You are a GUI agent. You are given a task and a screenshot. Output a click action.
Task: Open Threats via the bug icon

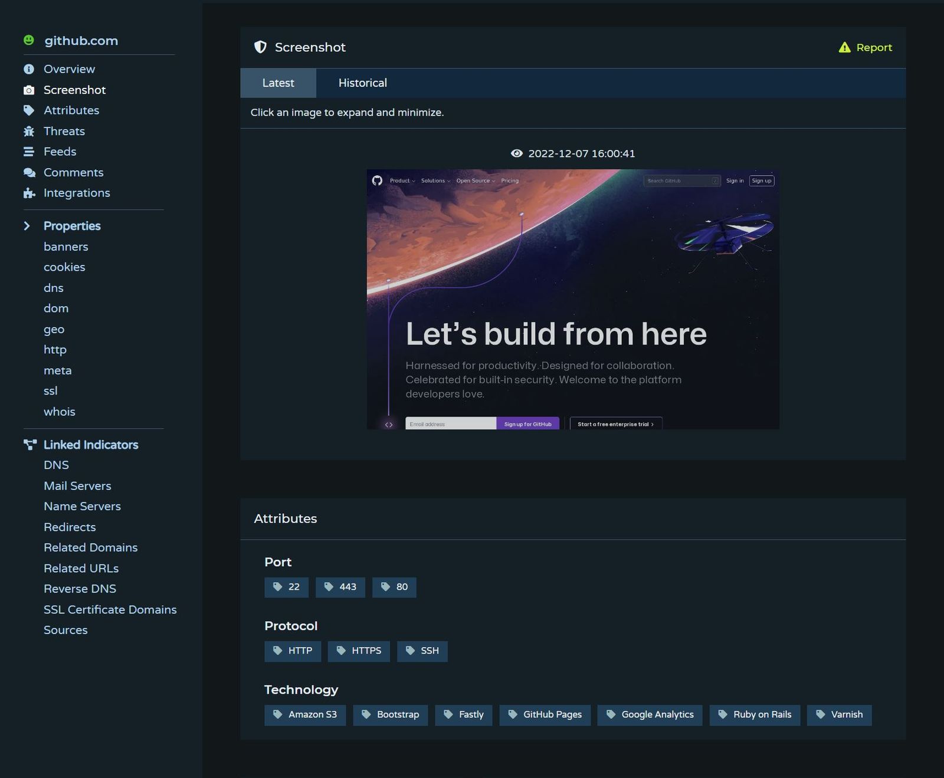pyautogui.click(x=28, y=131)
